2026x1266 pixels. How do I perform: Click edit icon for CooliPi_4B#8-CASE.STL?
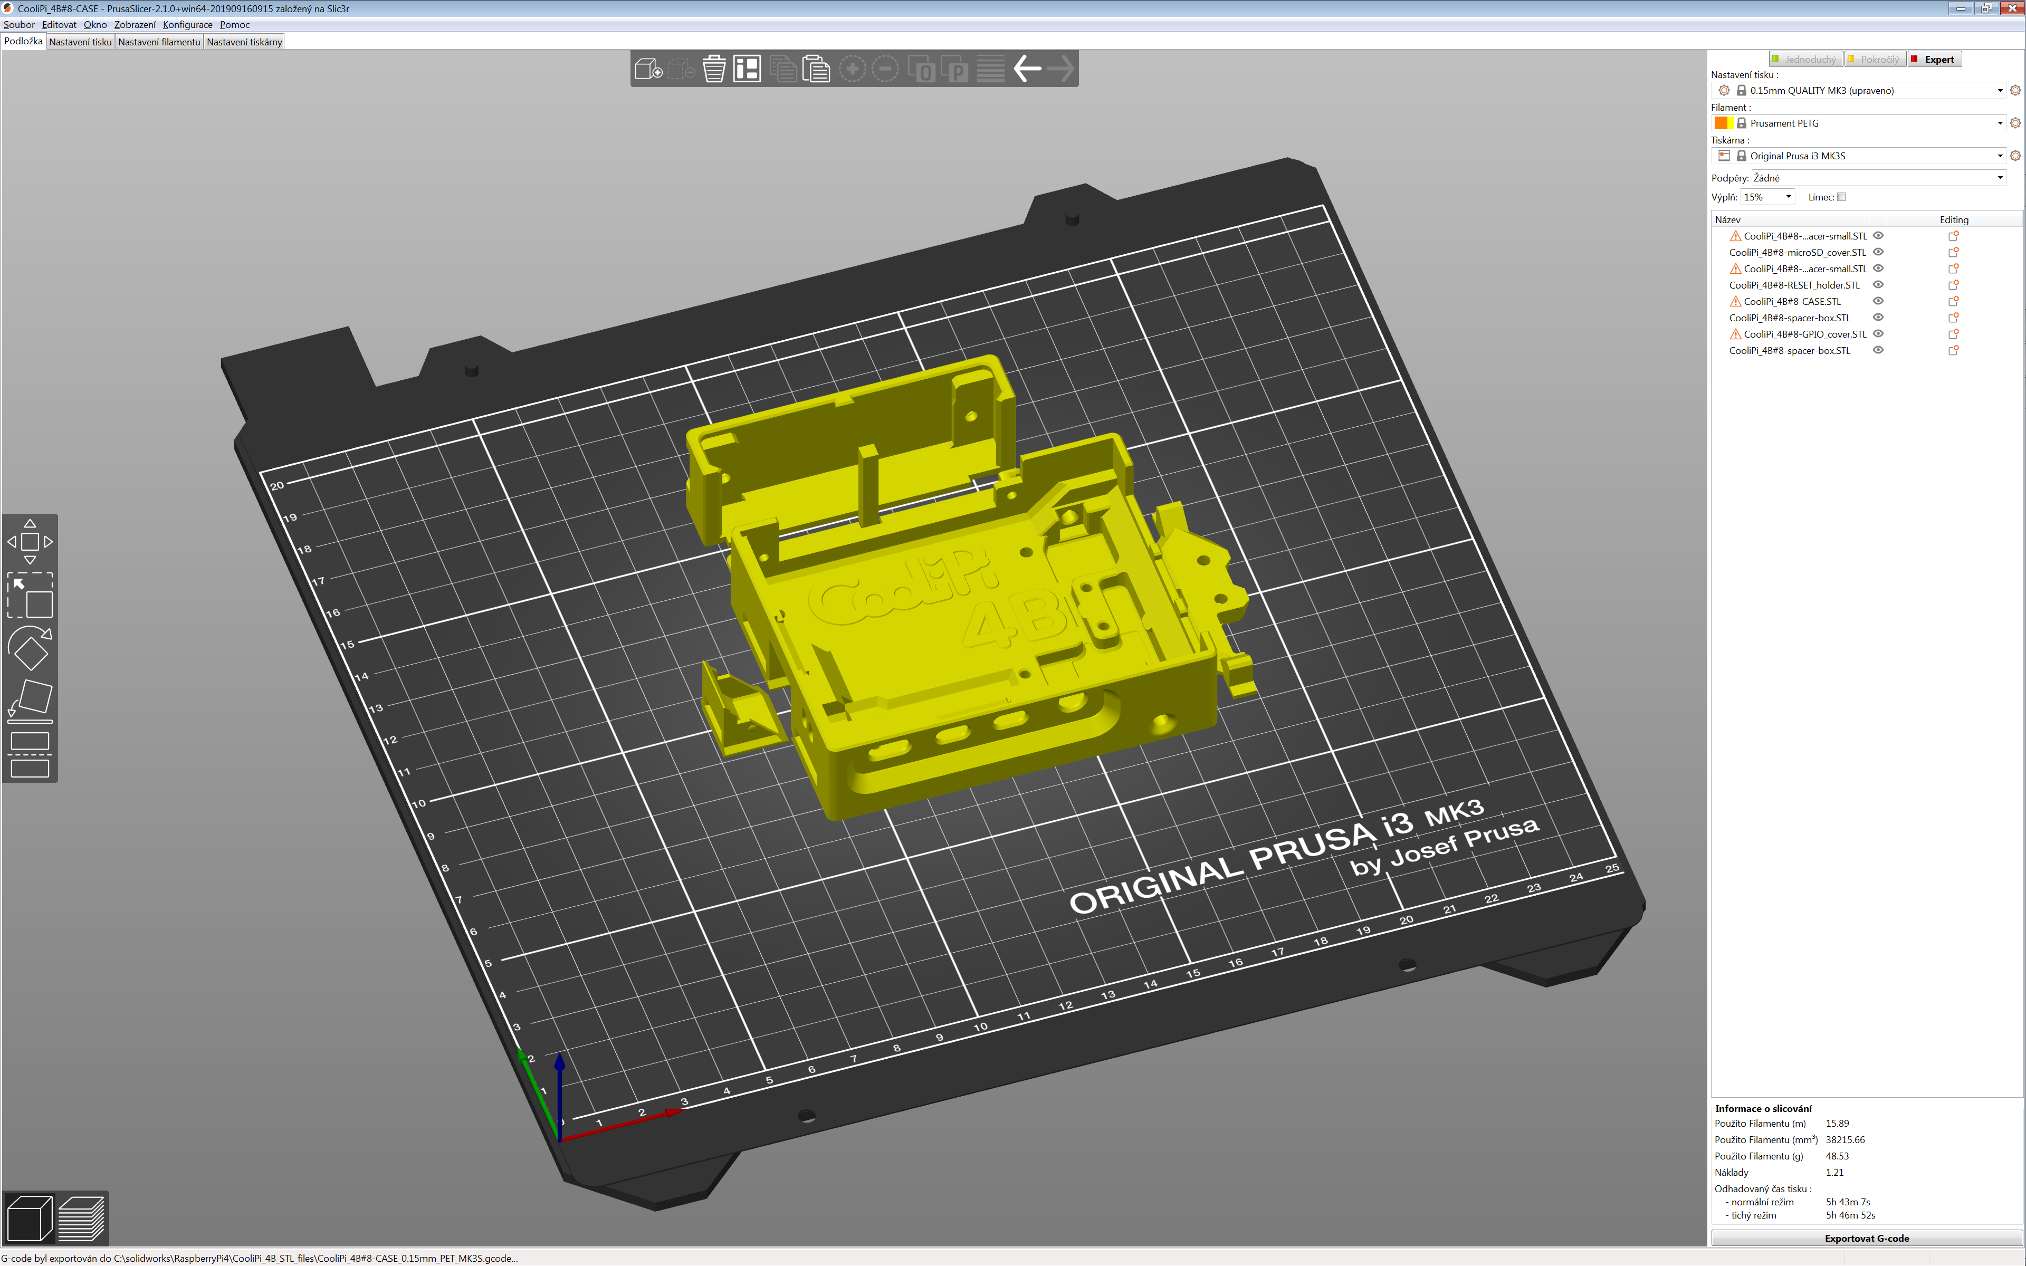tap(1953, 301)
